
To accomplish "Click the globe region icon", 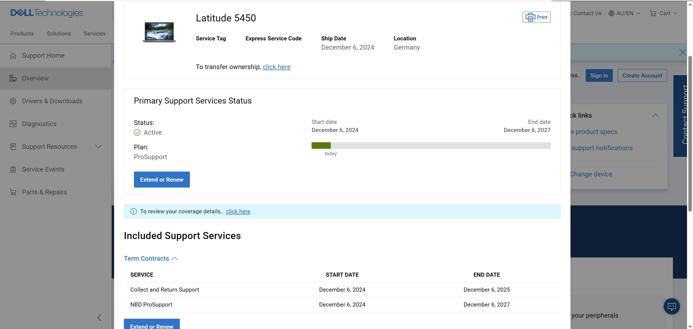I will 611,13.
